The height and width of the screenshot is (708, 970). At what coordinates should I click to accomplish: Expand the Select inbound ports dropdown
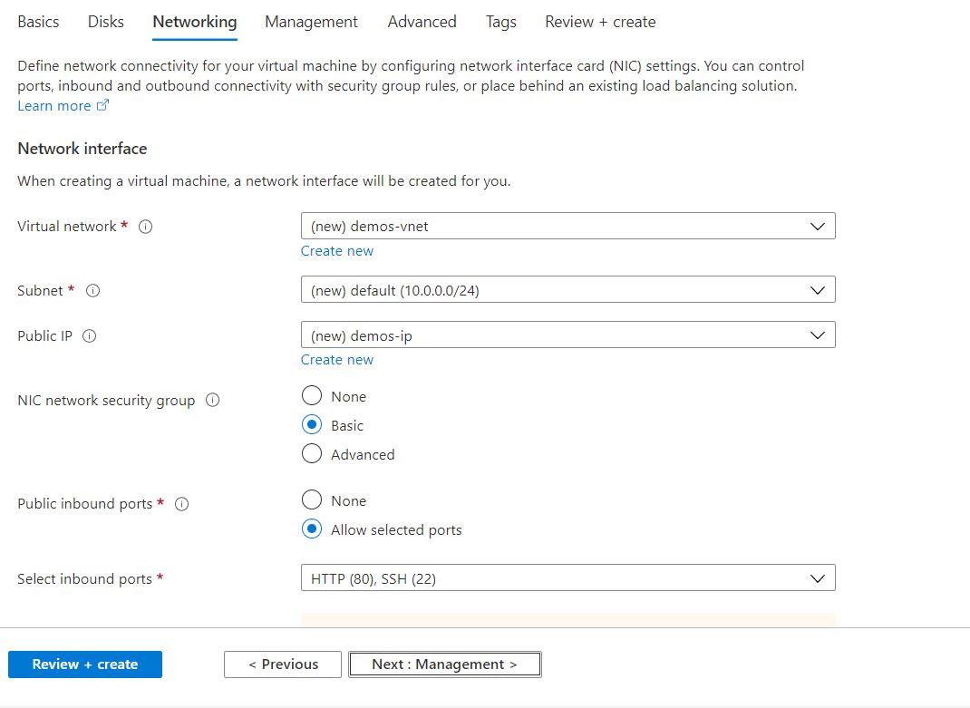click(x=567, y=578)
